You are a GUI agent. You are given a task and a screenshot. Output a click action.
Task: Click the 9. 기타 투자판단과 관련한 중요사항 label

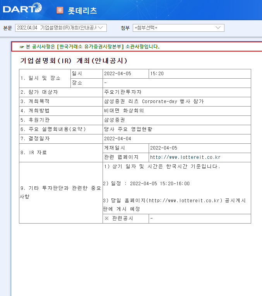click(x=60, y=192)
